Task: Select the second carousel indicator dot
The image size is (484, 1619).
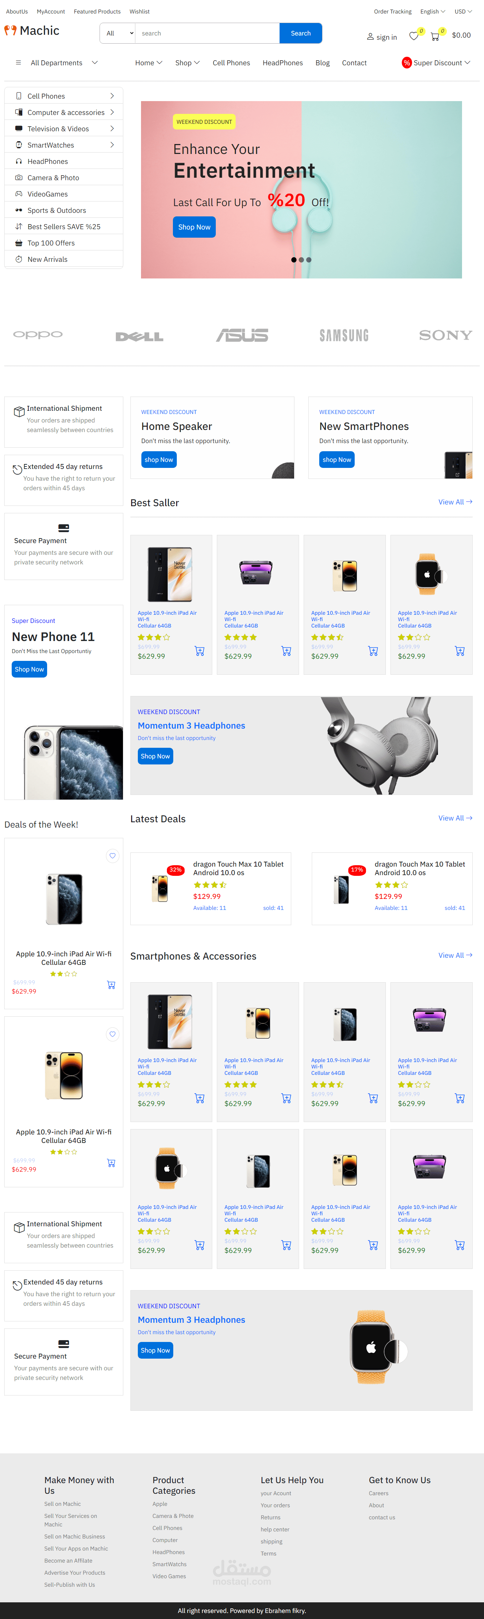Action: [x=301, y=260]
